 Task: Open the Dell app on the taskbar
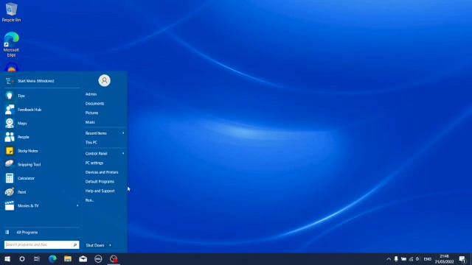[98, 259]
